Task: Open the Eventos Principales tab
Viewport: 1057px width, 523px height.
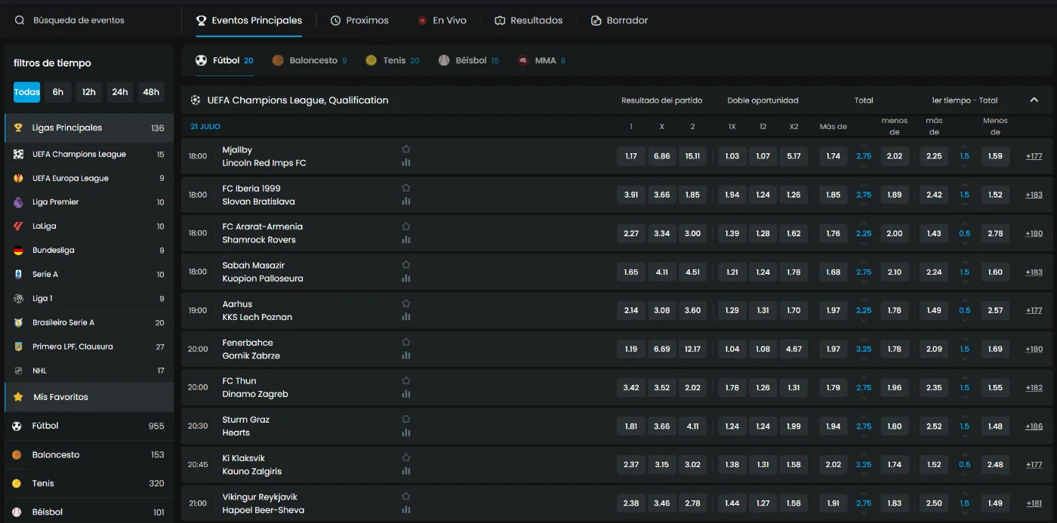Action: pyautogui.click(x=248, y=20)
